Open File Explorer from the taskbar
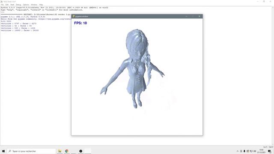Screen dimensions: 274x154 [60, 151]
